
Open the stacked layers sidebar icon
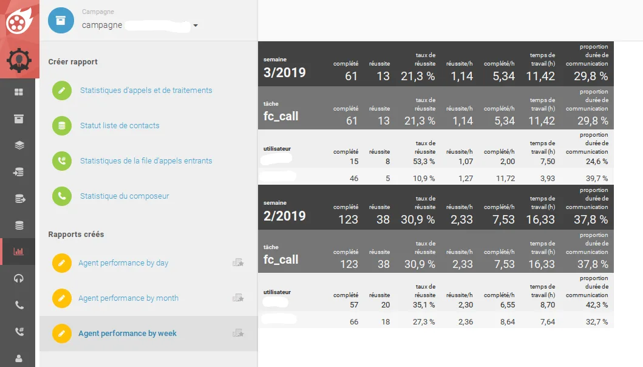click(19, 145)
